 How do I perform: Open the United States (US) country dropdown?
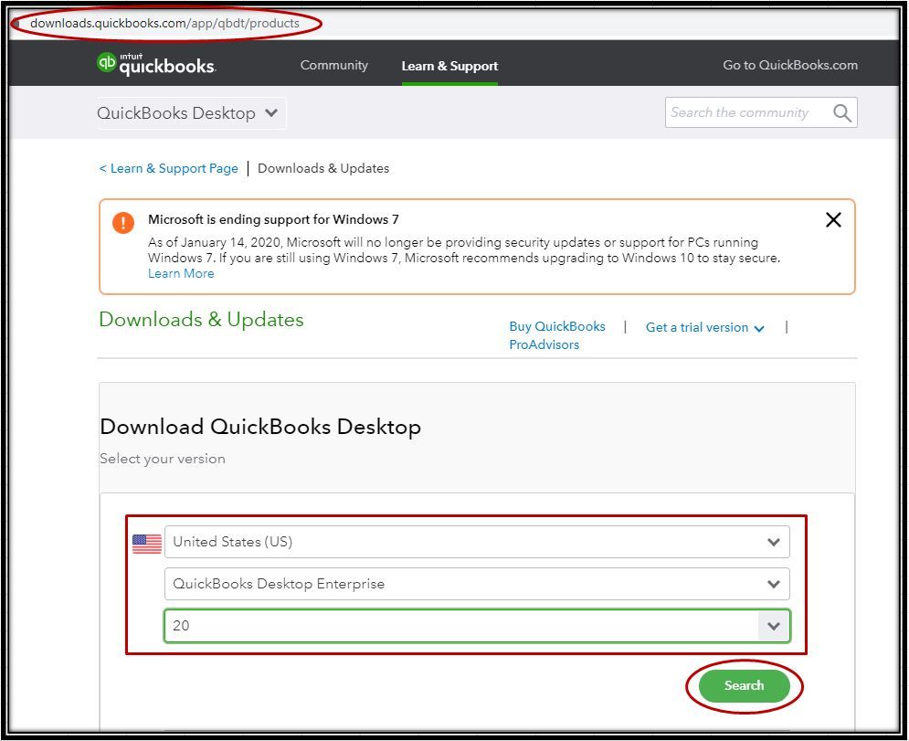click(x=477, y=542)
